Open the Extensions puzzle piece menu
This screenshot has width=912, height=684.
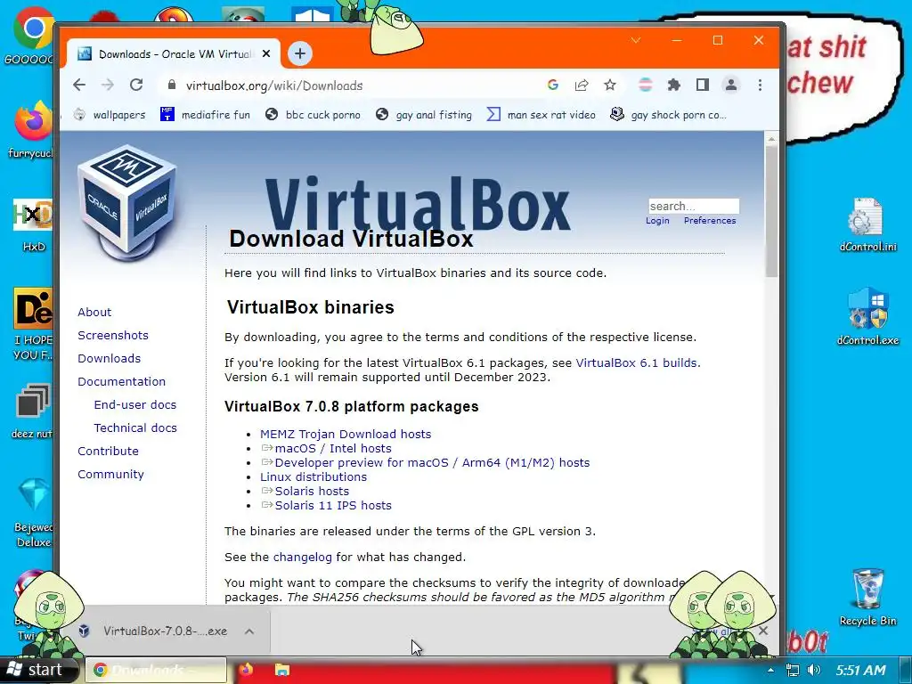[673, 85]
